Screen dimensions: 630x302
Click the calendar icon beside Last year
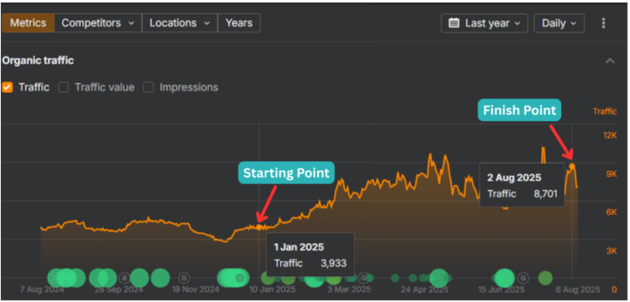click(x=454, y=23)
